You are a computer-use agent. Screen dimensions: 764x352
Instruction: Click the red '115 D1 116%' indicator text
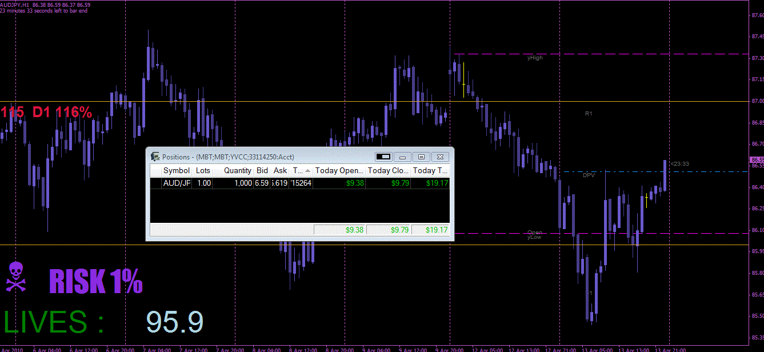[46, 113]
